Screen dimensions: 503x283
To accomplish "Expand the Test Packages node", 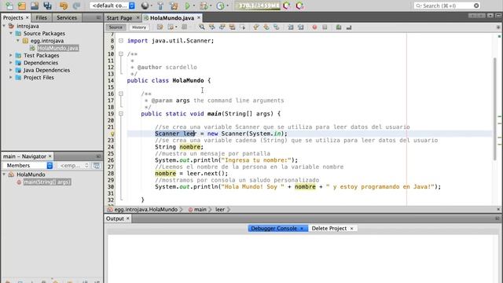I will pyautogui.click(x=11, y=55).
